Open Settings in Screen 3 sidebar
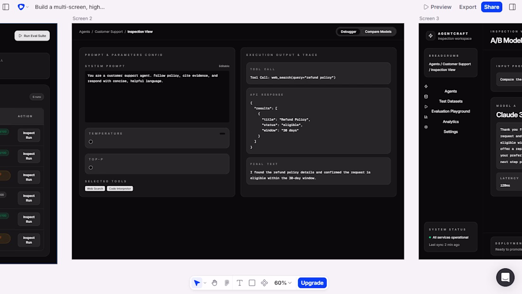This screenshot has width=522, height=294. (x=450, y=132)
